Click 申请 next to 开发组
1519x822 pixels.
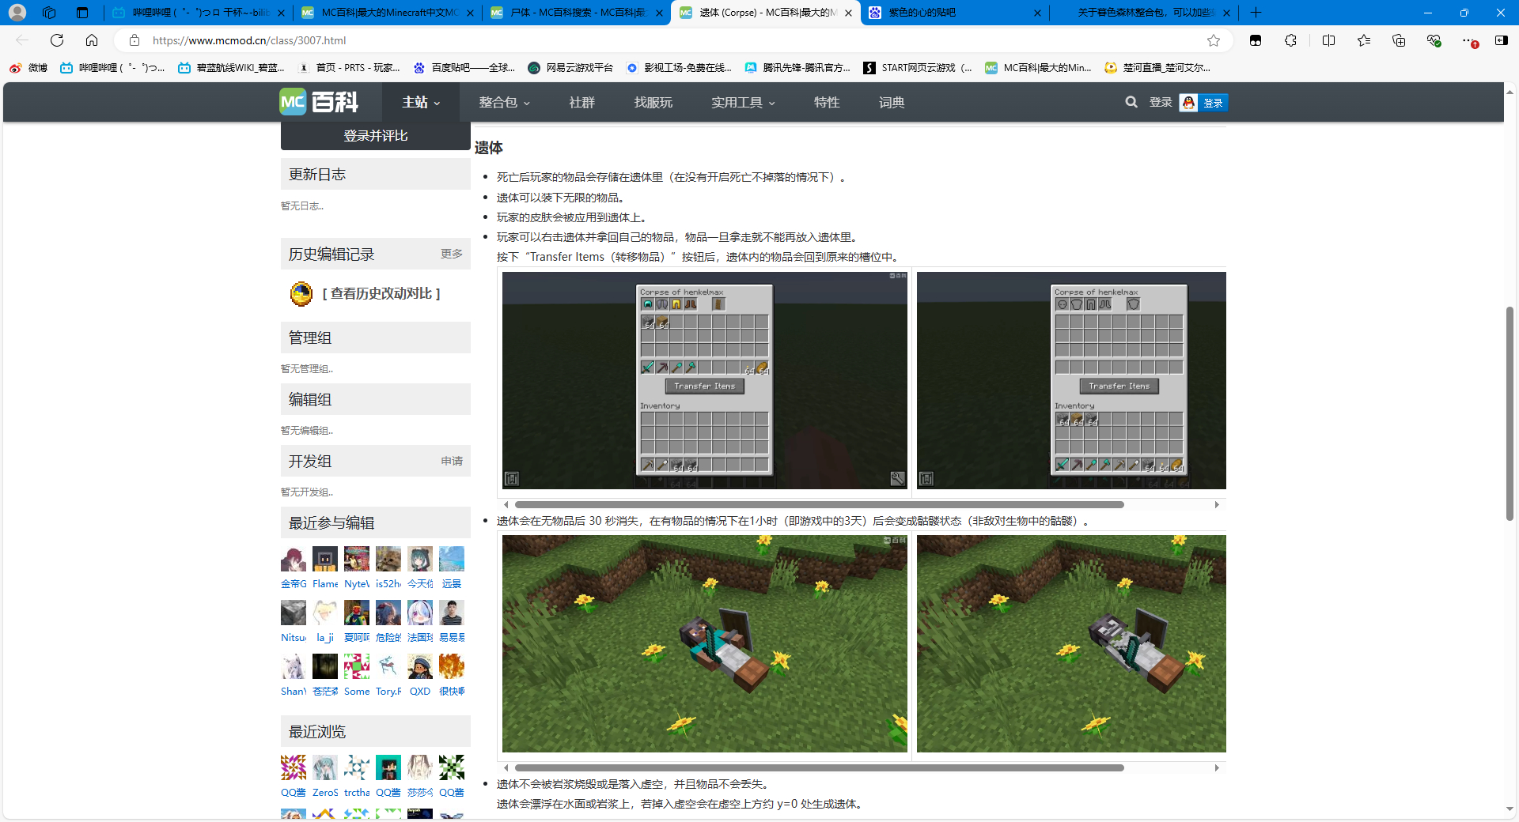(452, 461)
